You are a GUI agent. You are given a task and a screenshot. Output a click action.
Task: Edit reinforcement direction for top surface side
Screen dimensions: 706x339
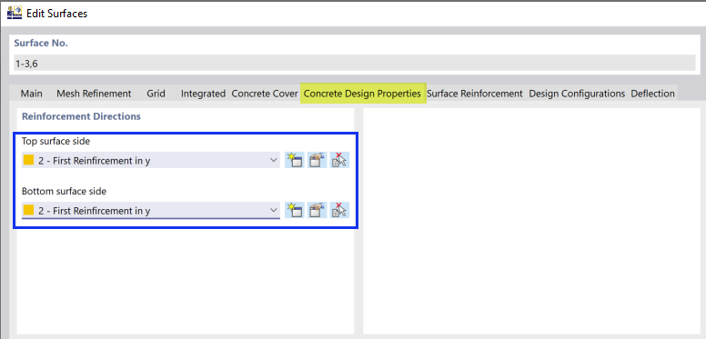click(x=317, y=160)
